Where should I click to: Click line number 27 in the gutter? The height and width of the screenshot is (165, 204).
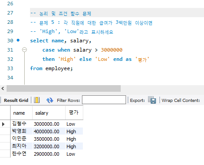click(x=10, y=13)
